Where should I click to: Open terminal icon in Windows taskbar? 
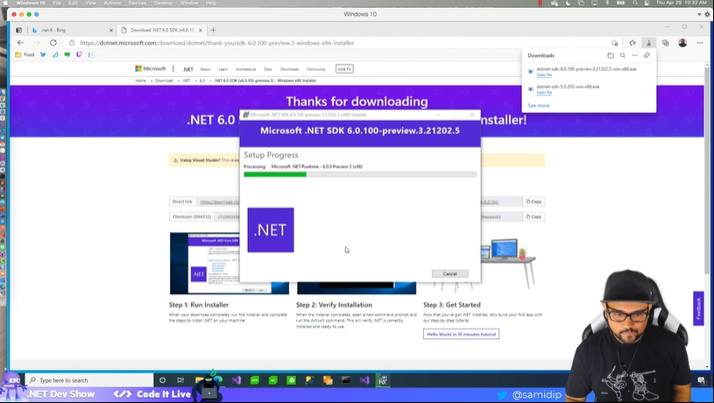pyautogui.click(x=346, y=380)
